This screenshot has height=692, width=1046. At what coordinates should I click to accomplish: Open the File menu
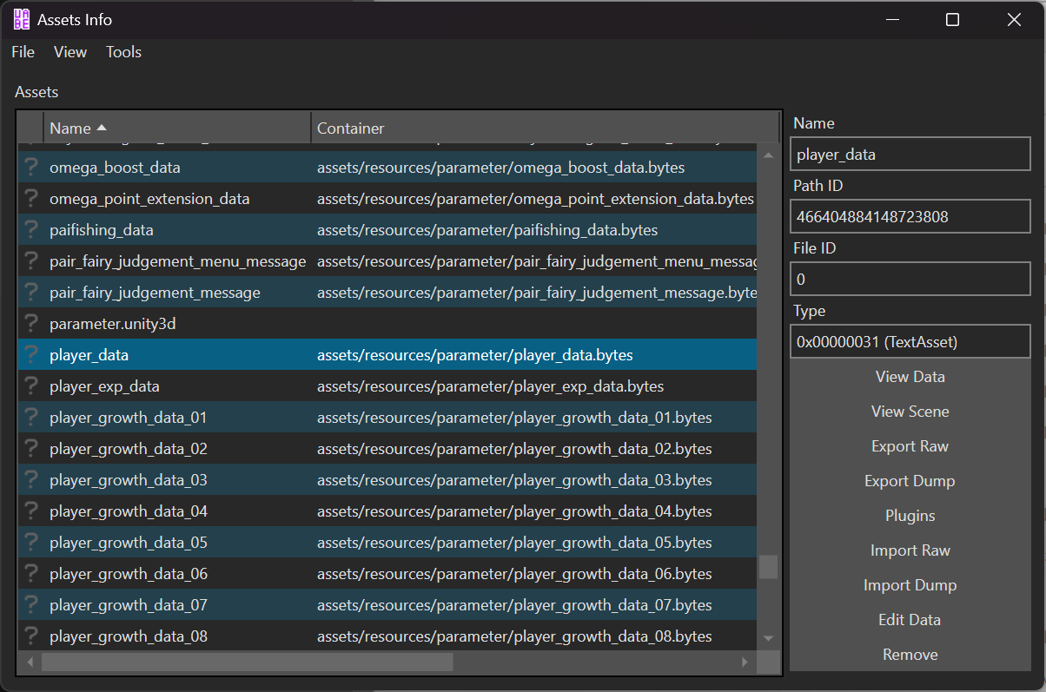pos(23,52)
